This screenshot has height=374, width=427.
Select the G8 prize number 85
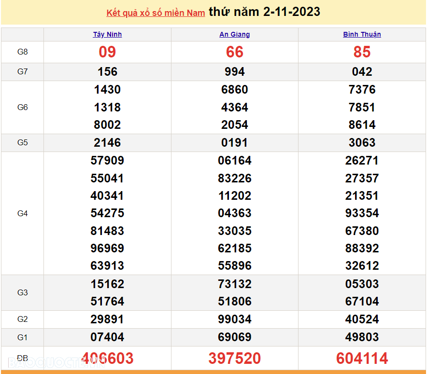[x=362, y=52]
